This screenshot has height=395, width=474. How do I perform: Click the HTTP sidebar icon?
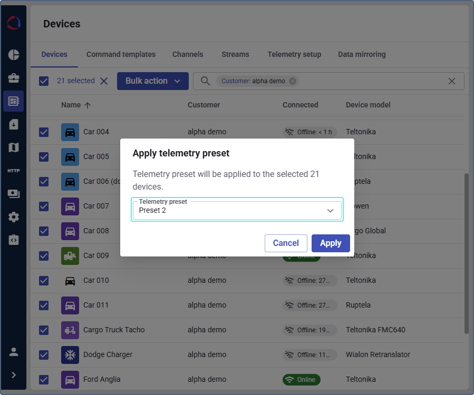click(x=14, y=171)
